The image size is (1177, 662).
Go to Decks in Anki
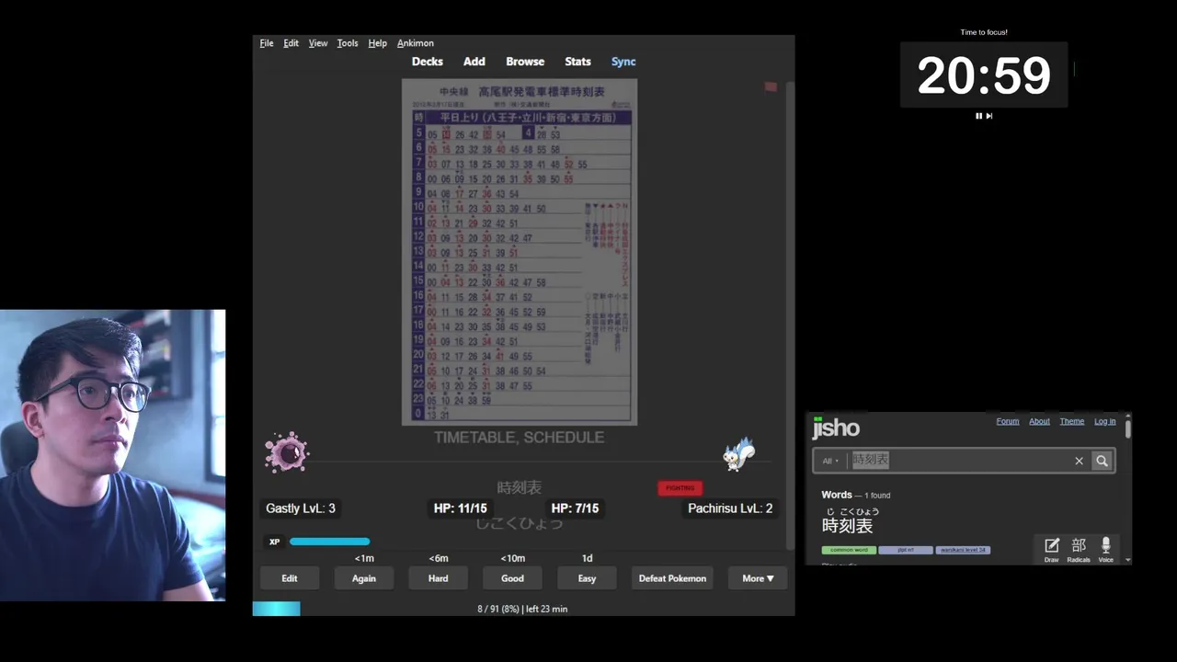428,62
